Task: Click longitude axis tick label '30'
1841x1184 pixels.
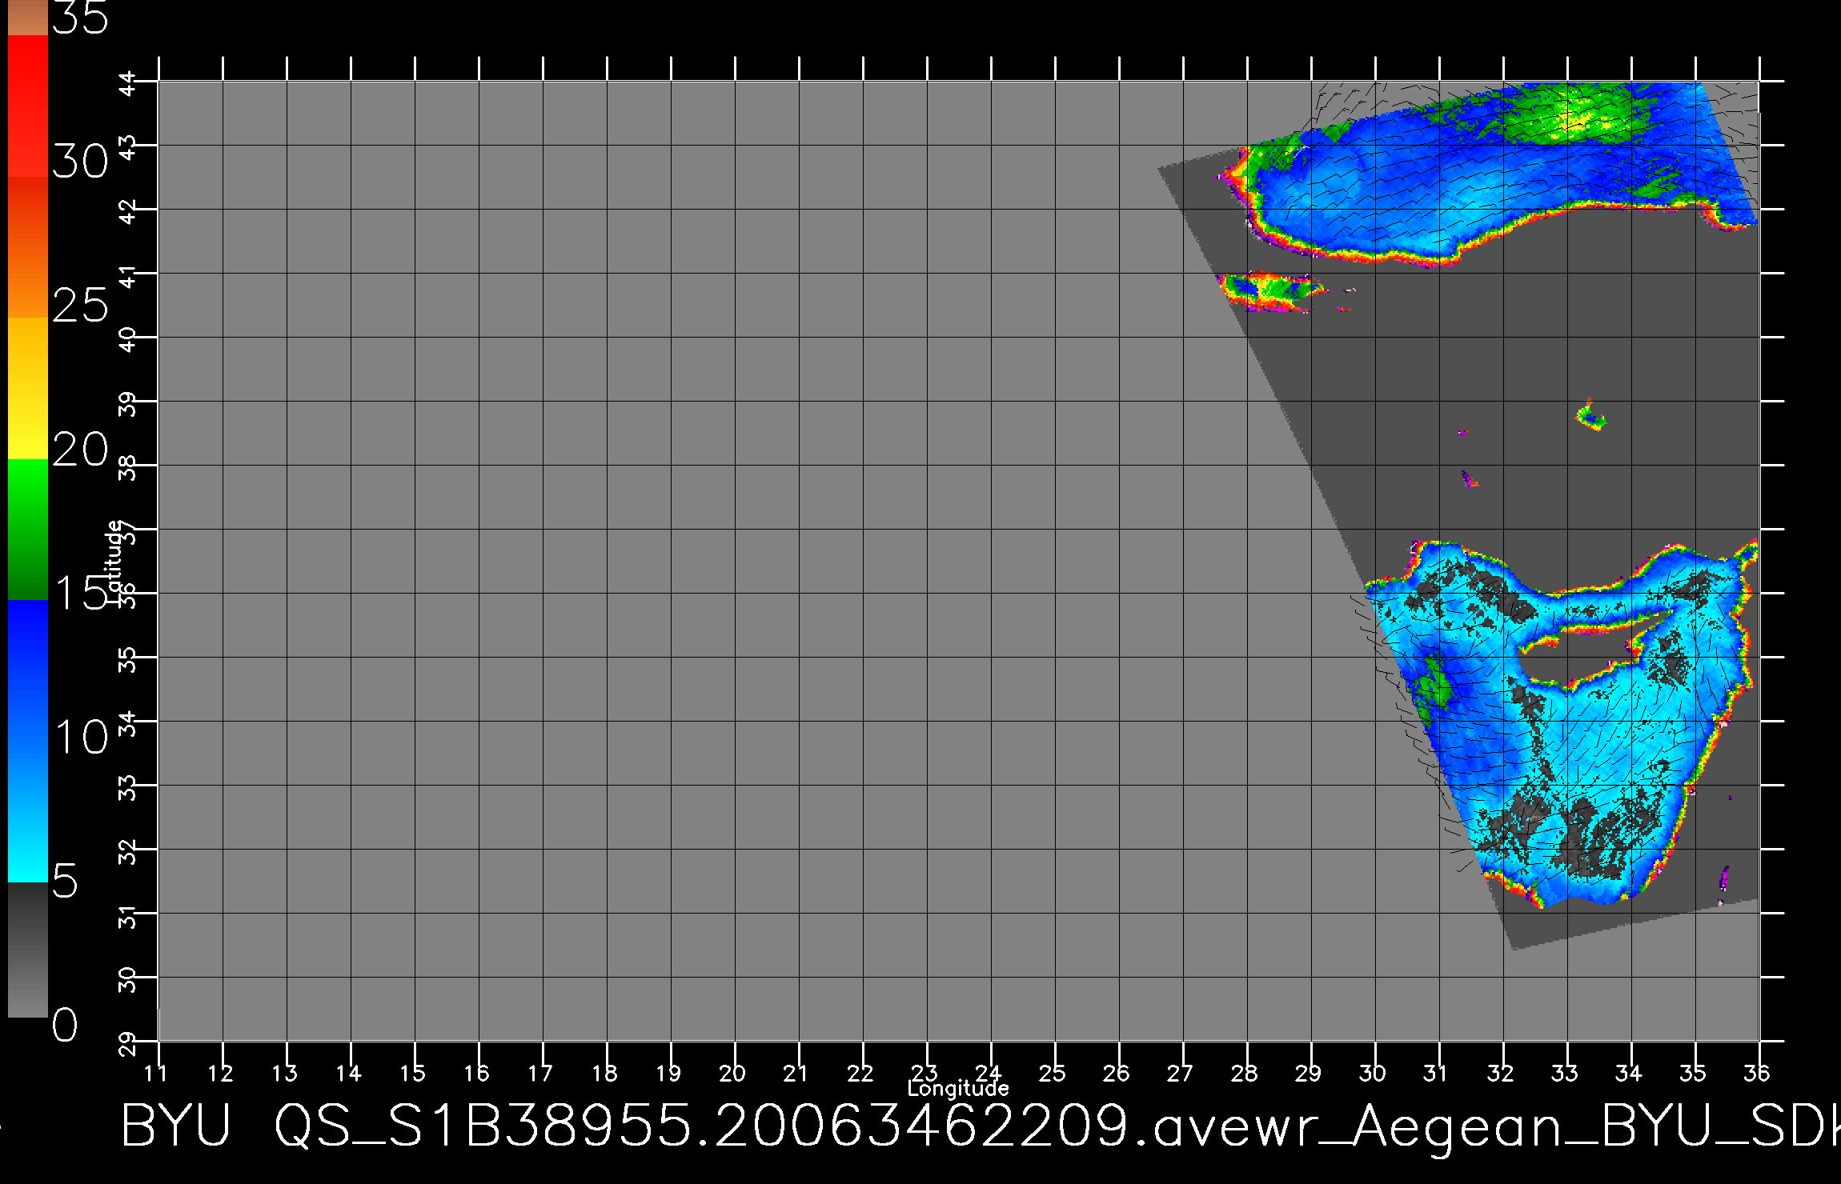Action: (x=1373, y=1073)
